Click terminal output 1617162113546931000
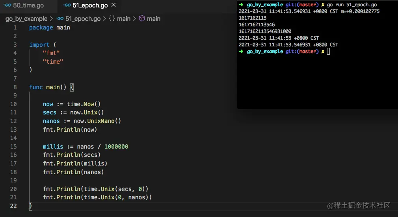Screen dimensions: 398x217 [265, 31]
